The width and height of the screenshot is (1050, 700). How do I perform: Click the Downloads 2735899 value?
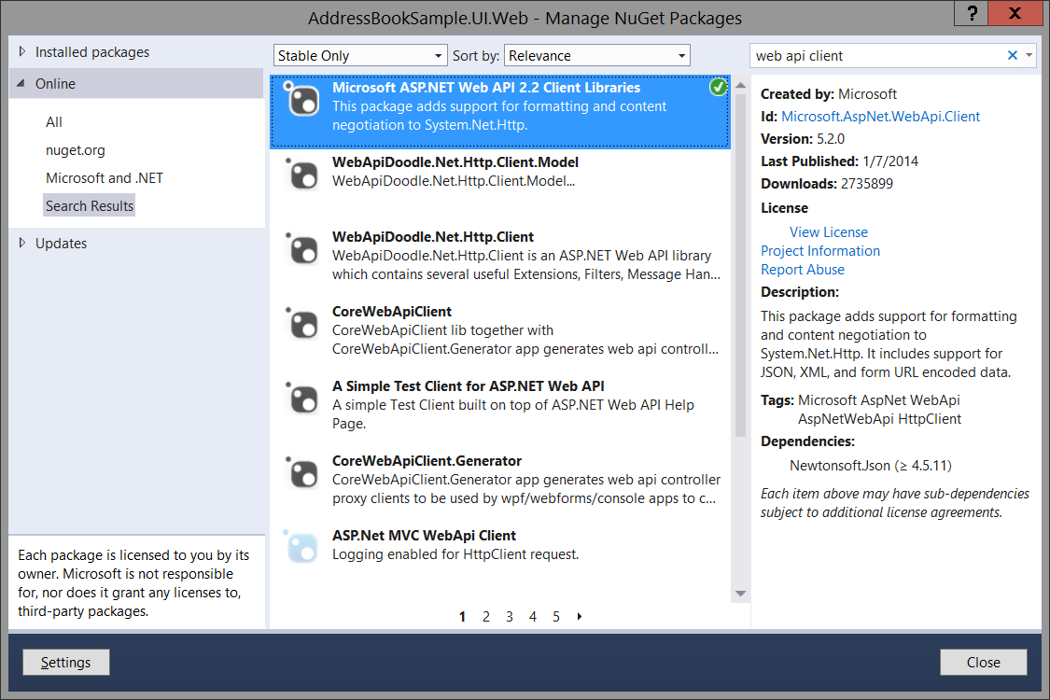click(866, 184)
